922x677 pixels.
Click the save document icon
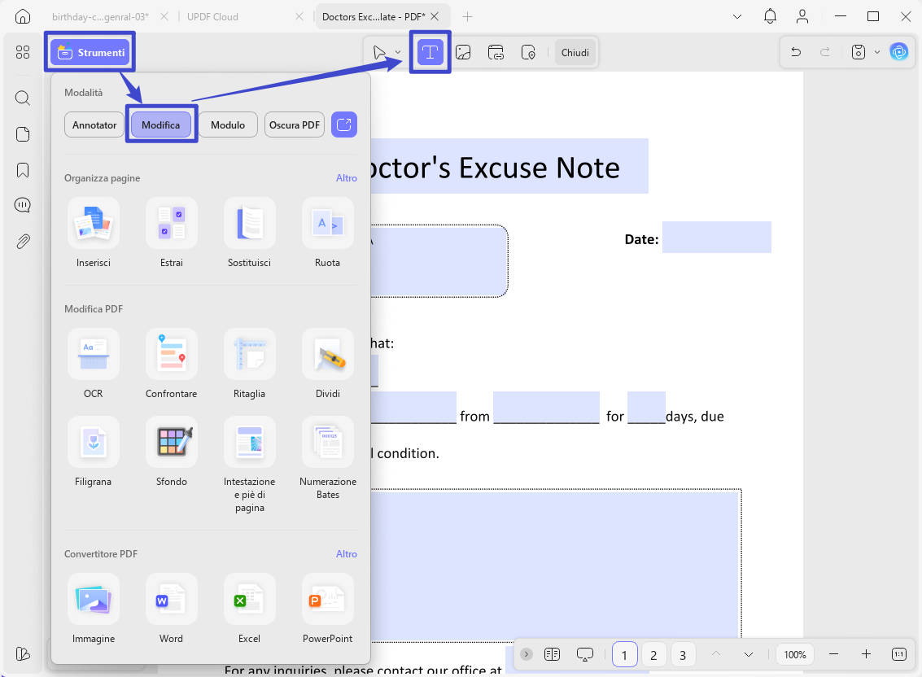859,52
